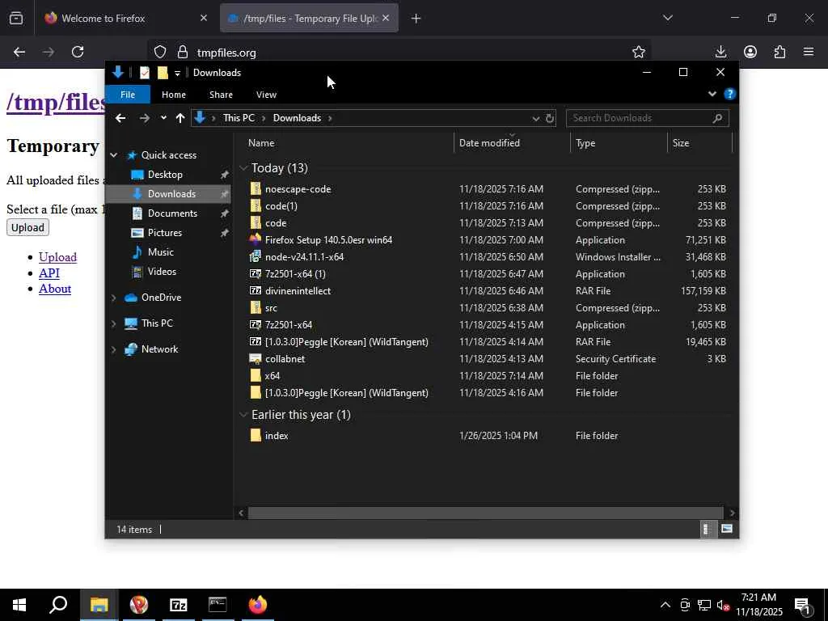Image resolution: width=828 pixels, height=621 pixels.
Task: Bookmark this page with the star icon
Action: click(x=639, y=52)
